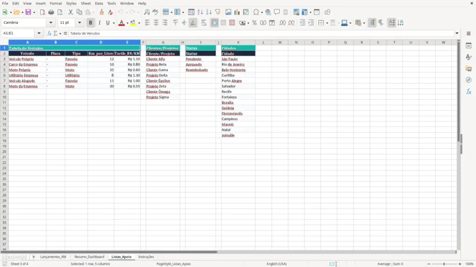Insert a hyperlink
This screenshot has height=267, width=476.
(268, 12)
